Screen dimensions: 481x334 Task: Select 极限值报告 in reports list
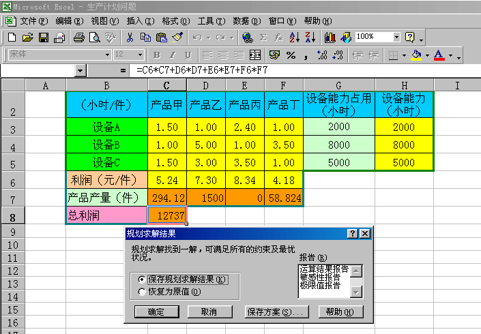[320, 286]
